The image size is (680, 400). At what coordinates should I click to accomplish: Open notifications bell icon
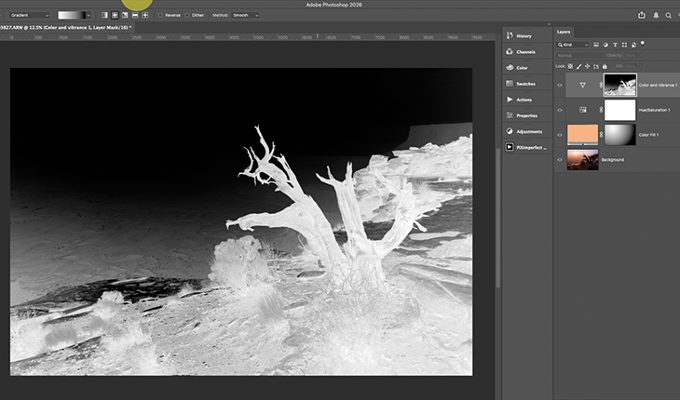[656, 15]
